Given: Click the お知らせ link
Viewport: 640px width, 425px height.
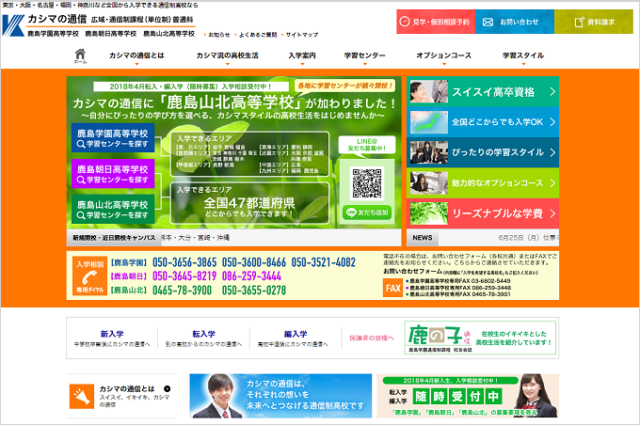Looking at the screenshot, I should [x=219, y=35].
